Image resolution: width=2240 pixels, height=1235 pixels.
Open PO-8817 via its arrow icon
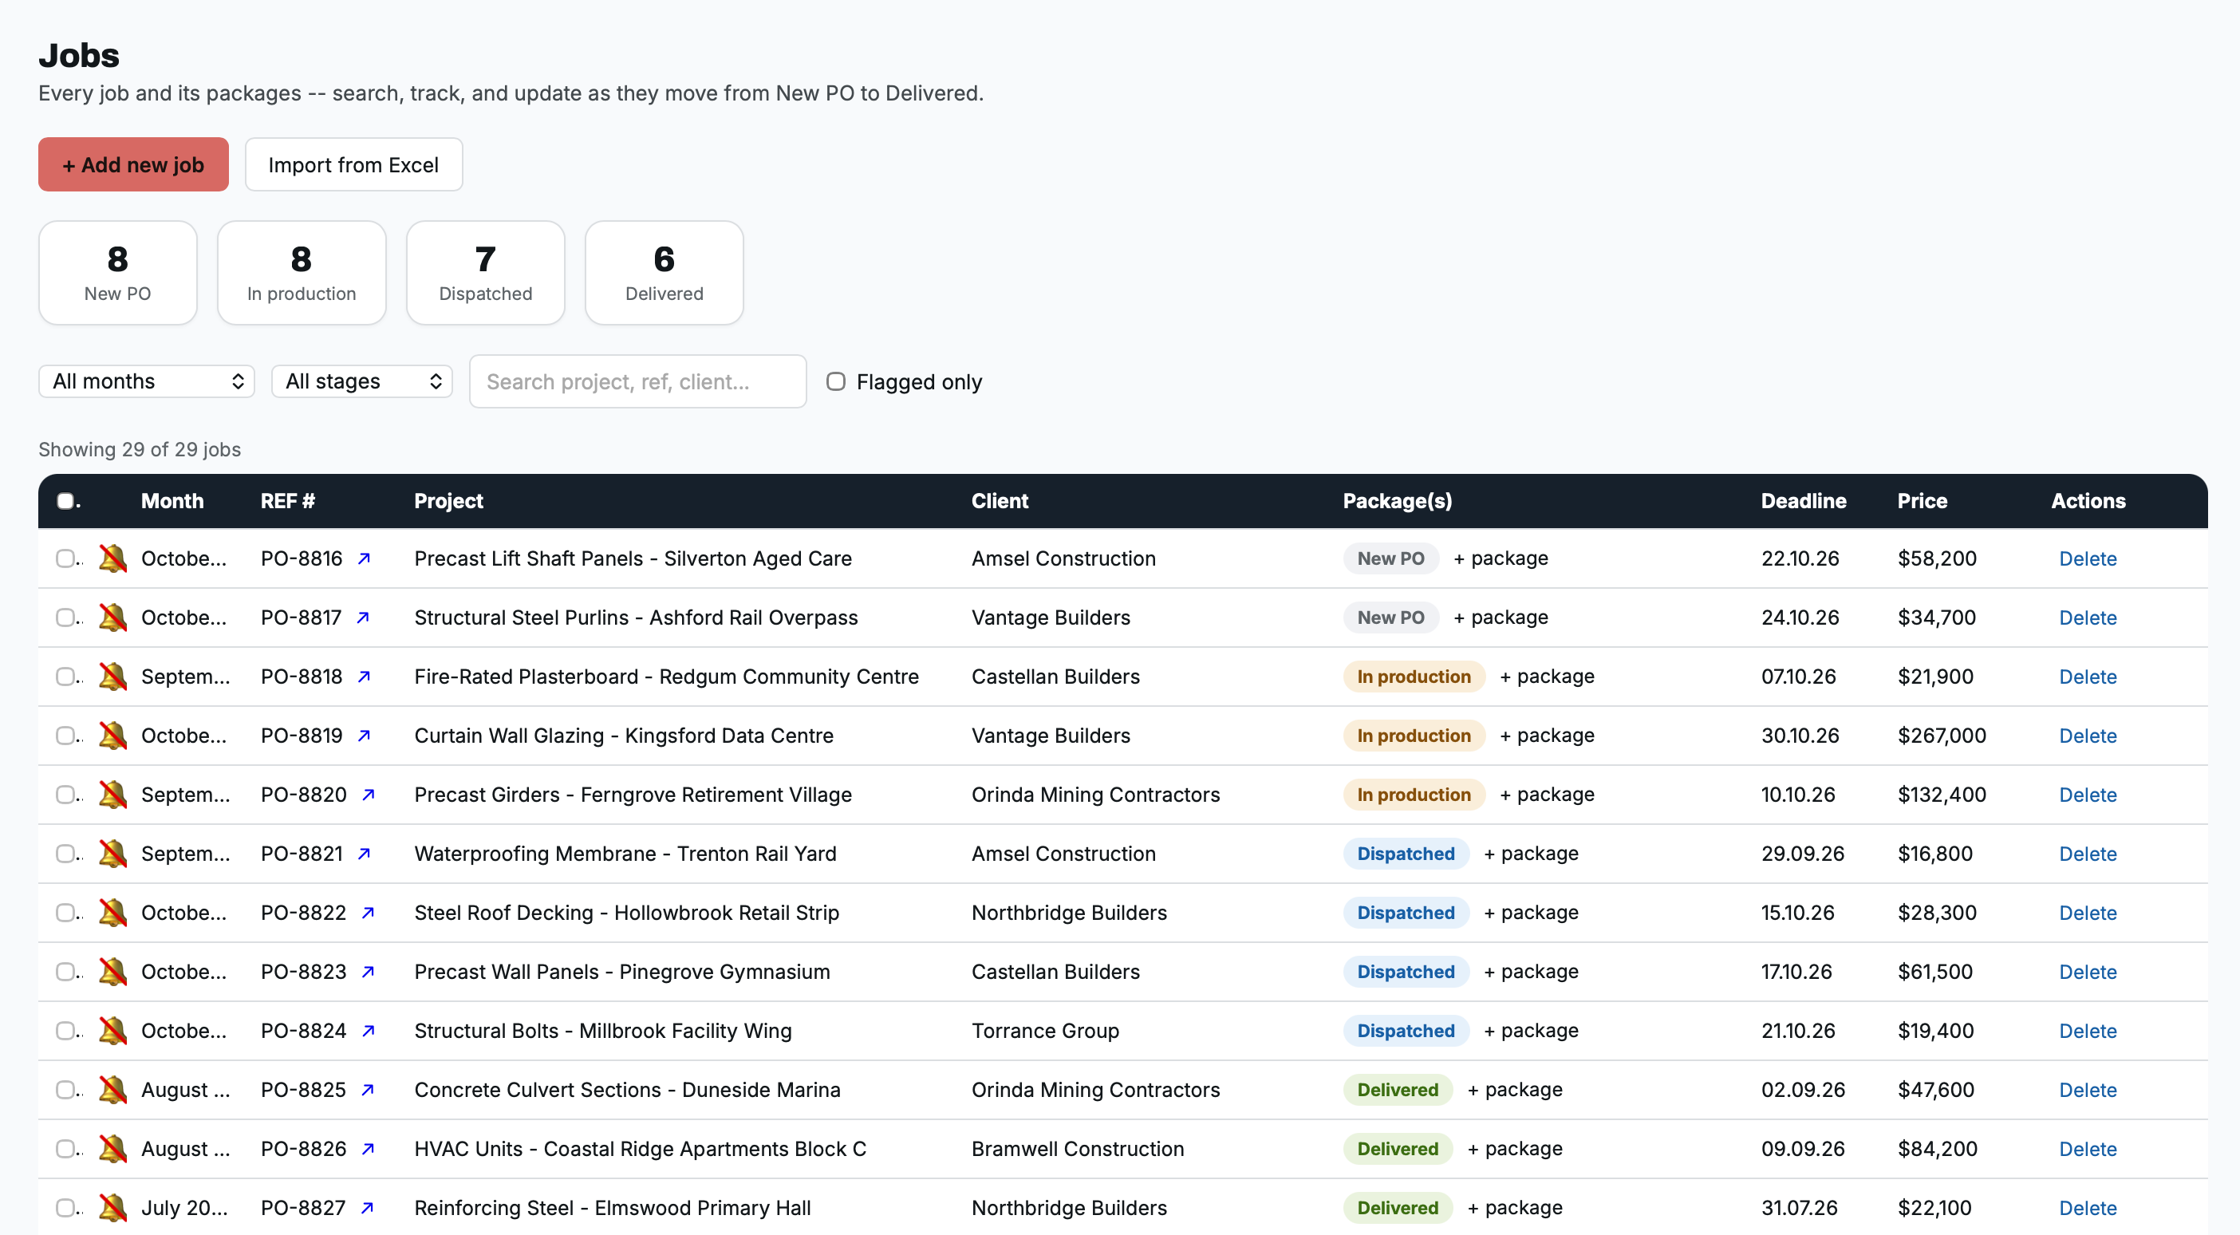pos(364,617)
